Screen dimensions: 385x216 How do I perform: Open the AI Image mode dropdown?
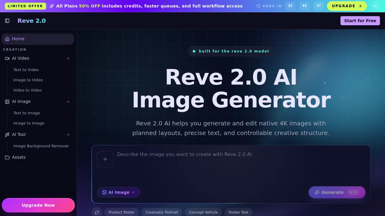[x=119, y=192]
